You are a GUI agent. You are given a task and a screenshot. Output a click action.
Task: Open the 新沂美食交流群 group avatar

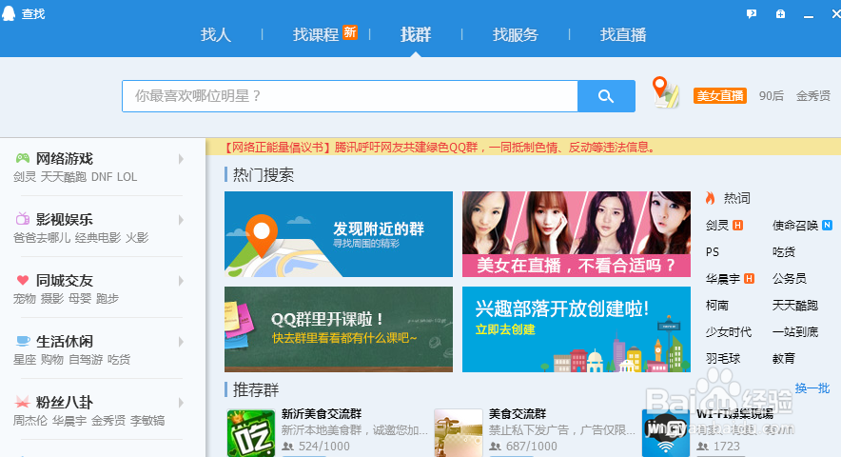pos(251,433)
